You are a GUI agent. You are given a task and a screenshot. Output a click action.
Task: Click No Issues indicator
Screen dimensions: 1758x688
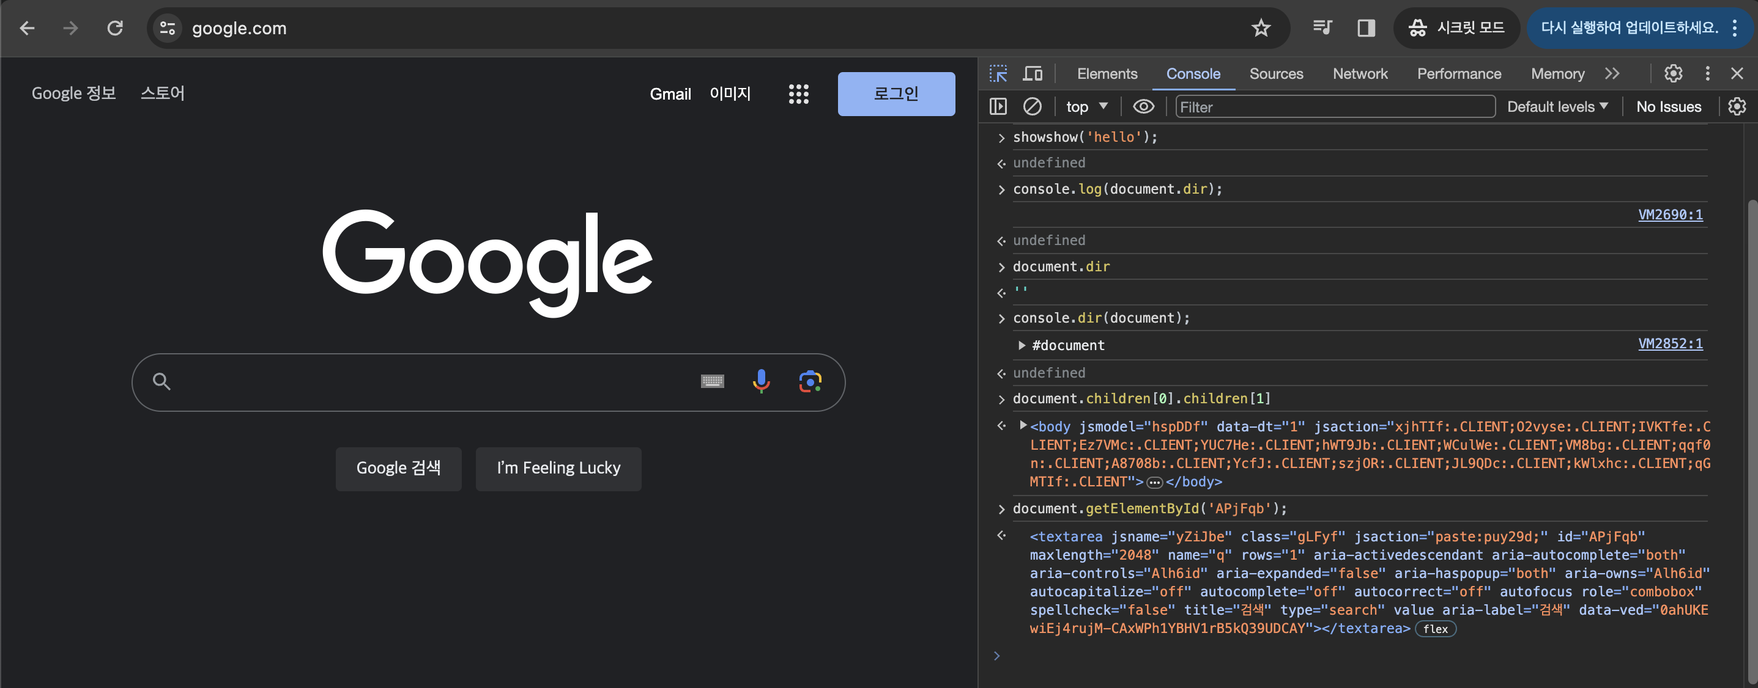pyautogui.click(x=1669, y=107)
